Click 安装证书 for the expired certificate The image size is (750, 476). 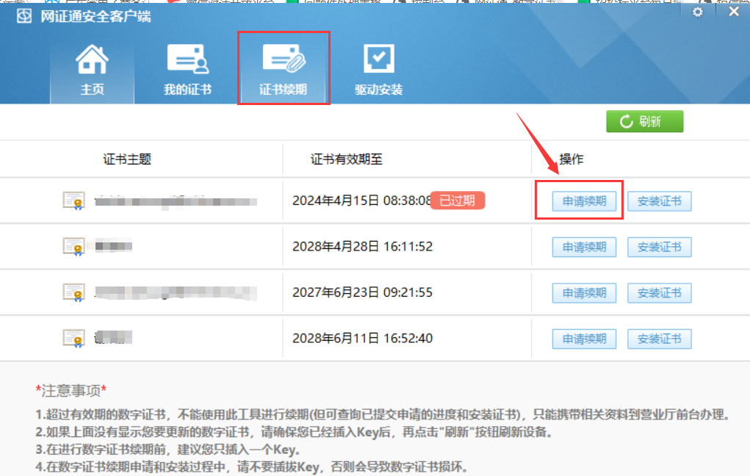(x=659, y=201)
